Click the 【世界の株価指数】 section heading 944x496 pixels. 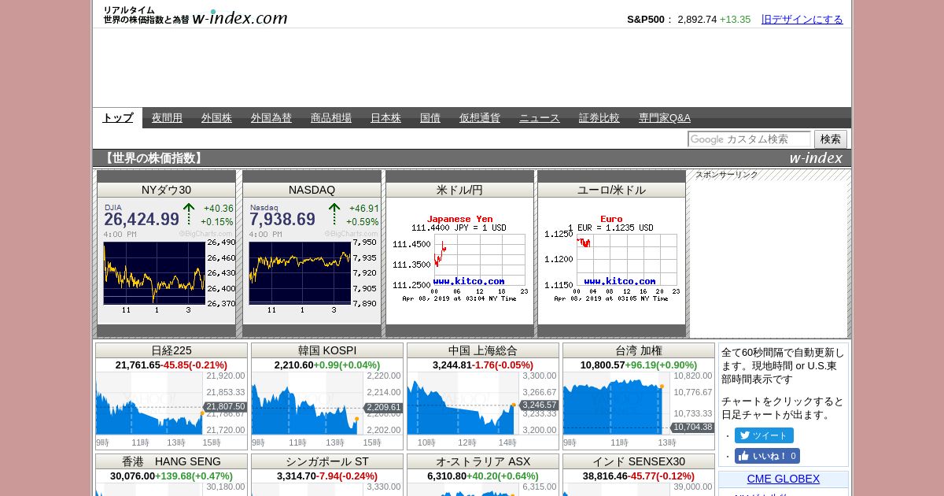pyautogui.click(x=153, y=158)
